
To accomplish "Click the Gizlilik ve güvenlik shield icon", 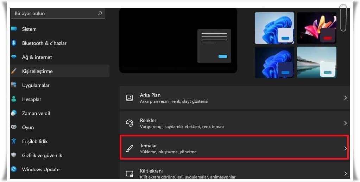I will [x=14, y=155].
